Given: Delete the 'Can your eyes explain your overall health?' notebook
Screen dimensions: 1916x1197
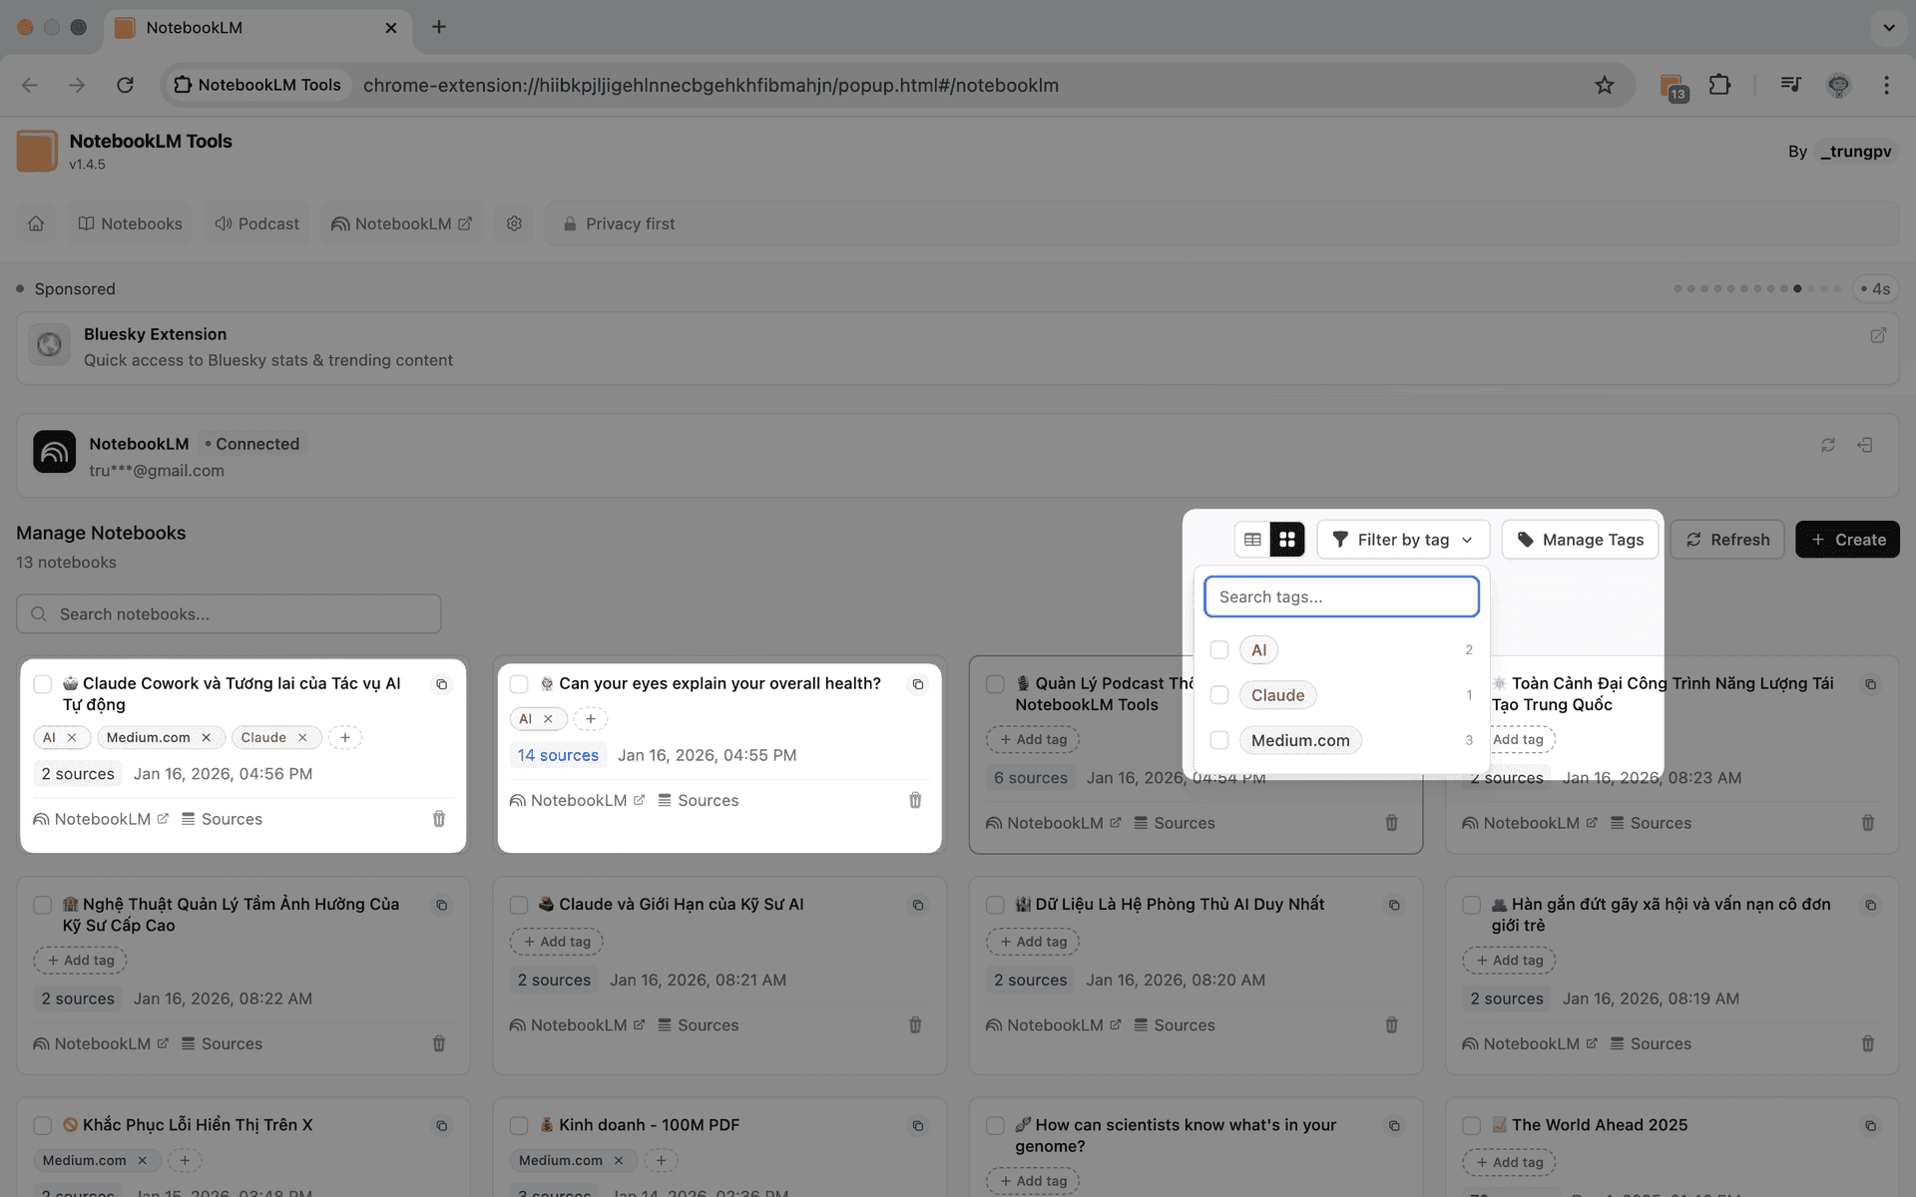Looking at the screenshot, I should 915,799.
